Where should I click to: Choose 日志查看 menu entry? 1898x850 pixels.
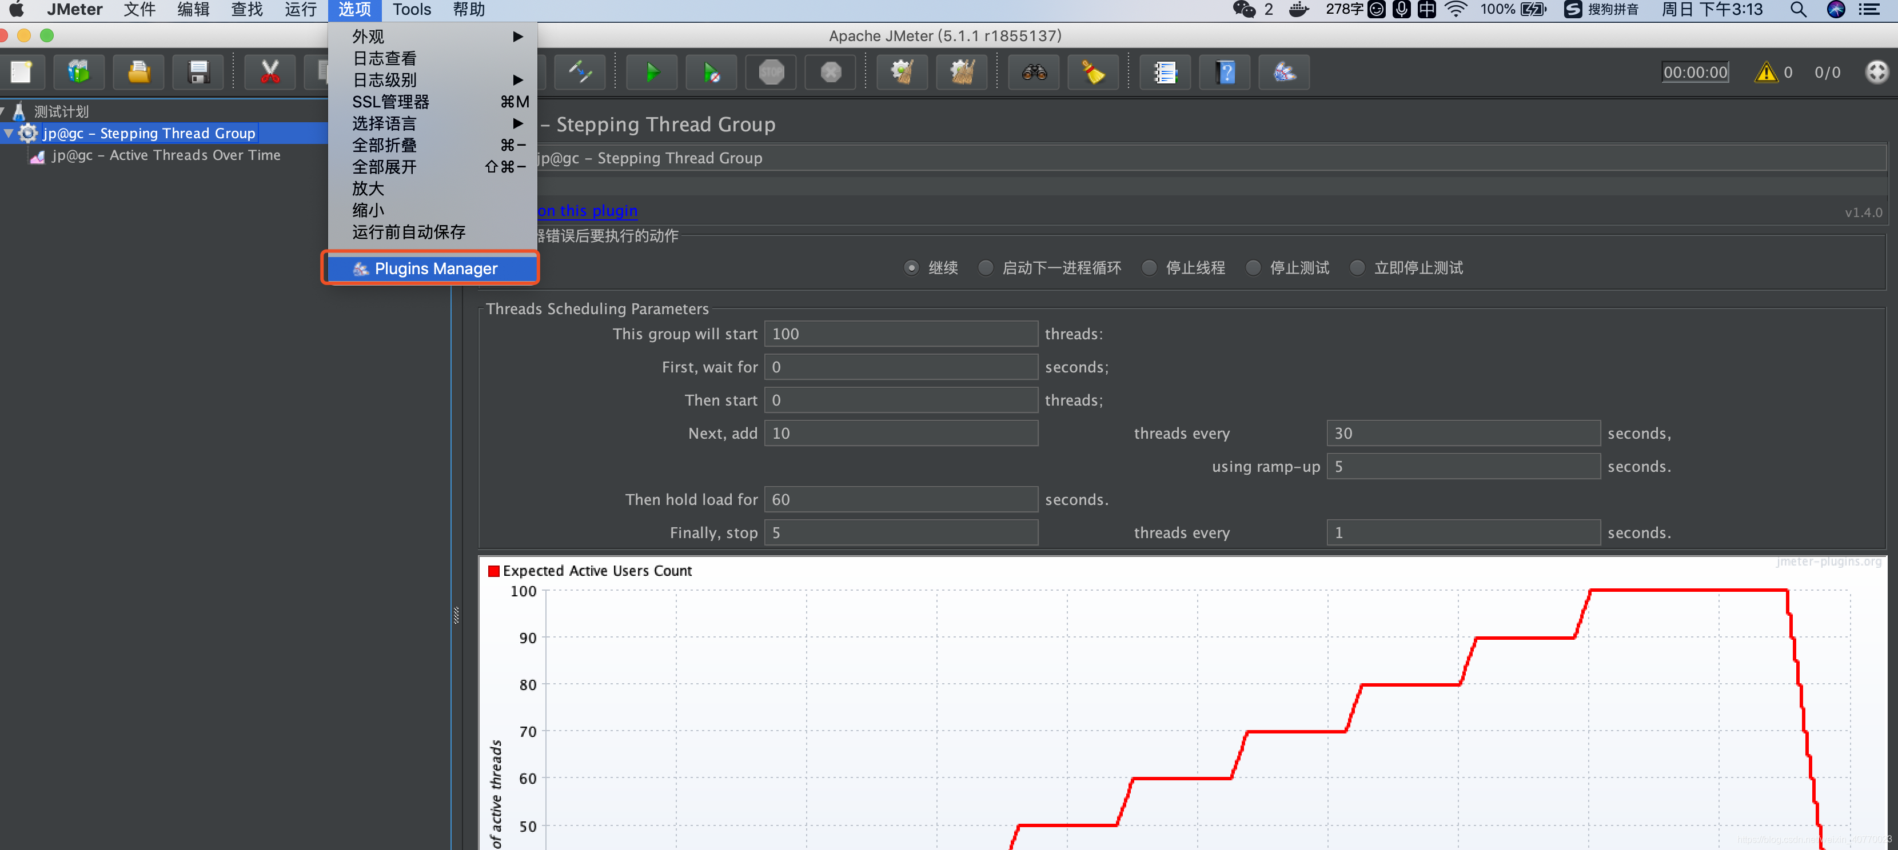(x=433, y=58)
